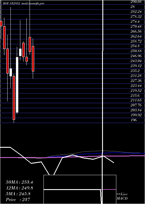The image size is (145, 204).
Task: Pick the 258.72 axis value
Action: [x=136, y=41]
